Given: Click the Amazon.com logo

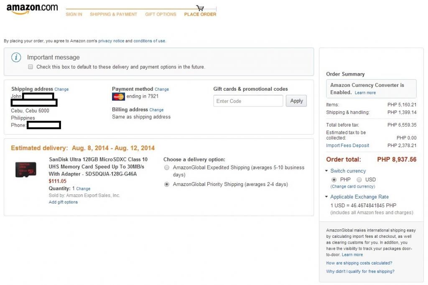Looking at the screenshot, I should click(x=32, y=9).
